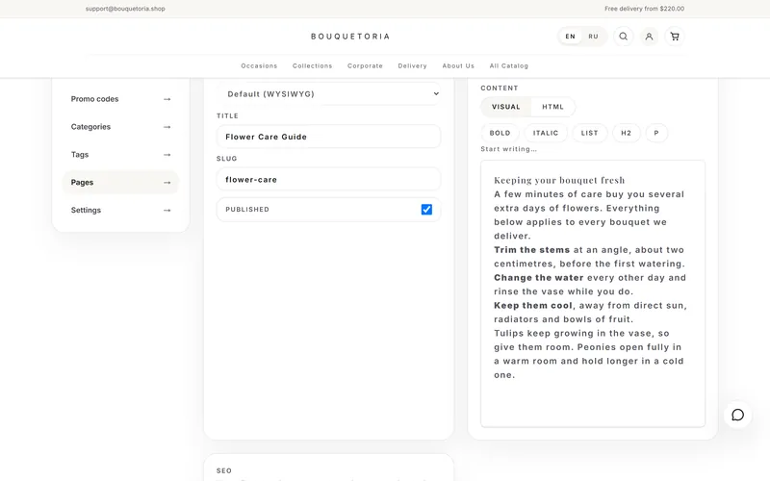Viewport: 770px width, 481px height.
Task: Click the arrow next to Categories
Action: pos(167,127)
